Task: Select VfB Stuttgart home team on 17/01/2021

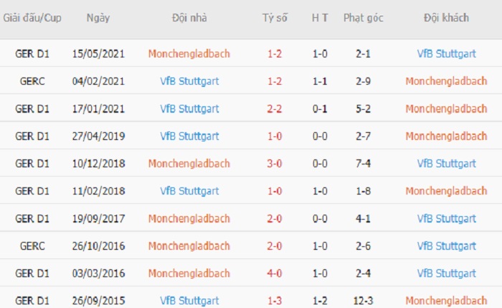Action: (189, 108)
